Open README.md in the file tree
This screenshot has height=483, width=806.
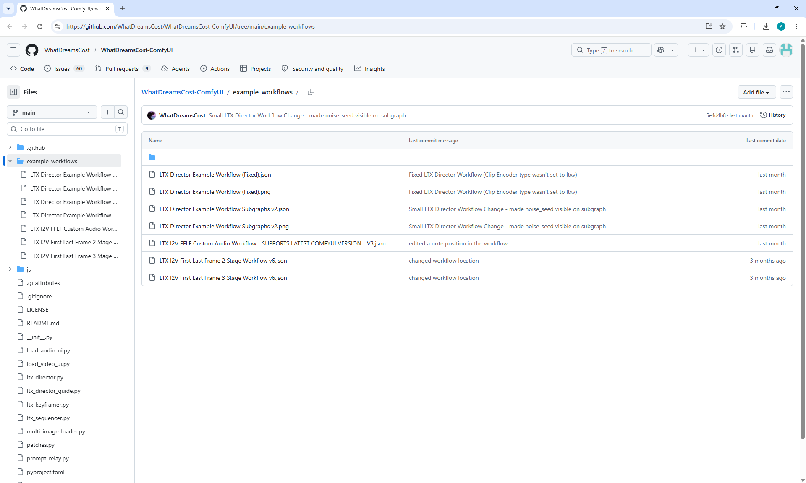point(43,323)
